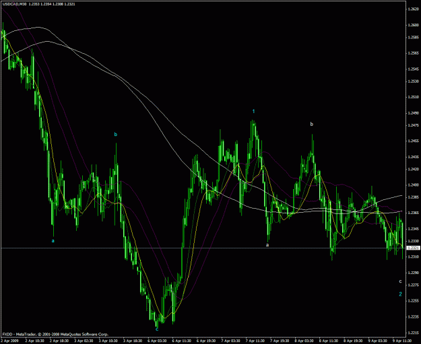Click the 1.2600 price axis label

(413, 25)
